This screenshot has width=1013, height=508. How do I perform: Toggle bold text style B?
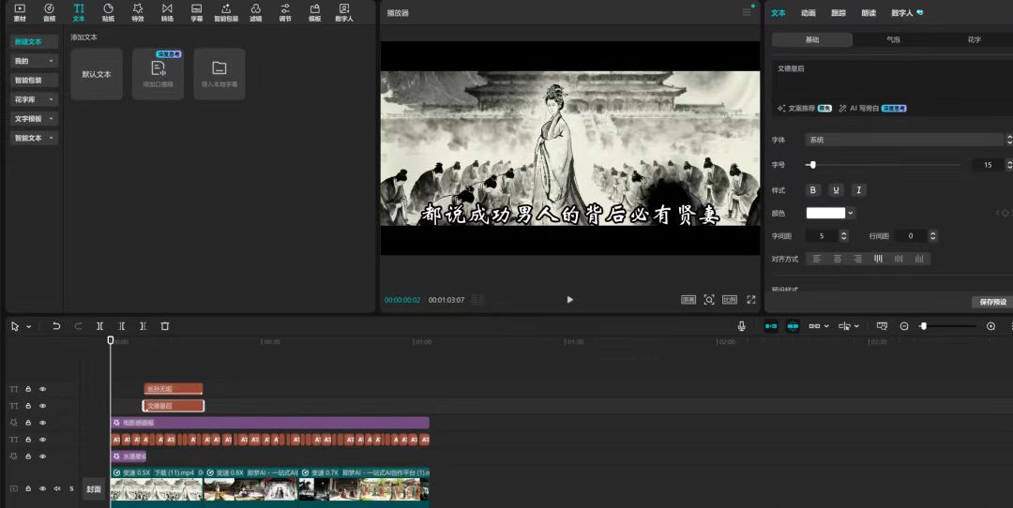(x=813, y=190)
